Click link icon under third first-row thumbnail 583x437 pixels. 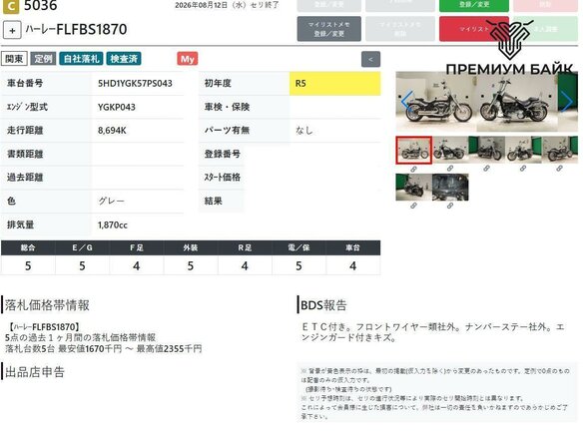point(487,169)
